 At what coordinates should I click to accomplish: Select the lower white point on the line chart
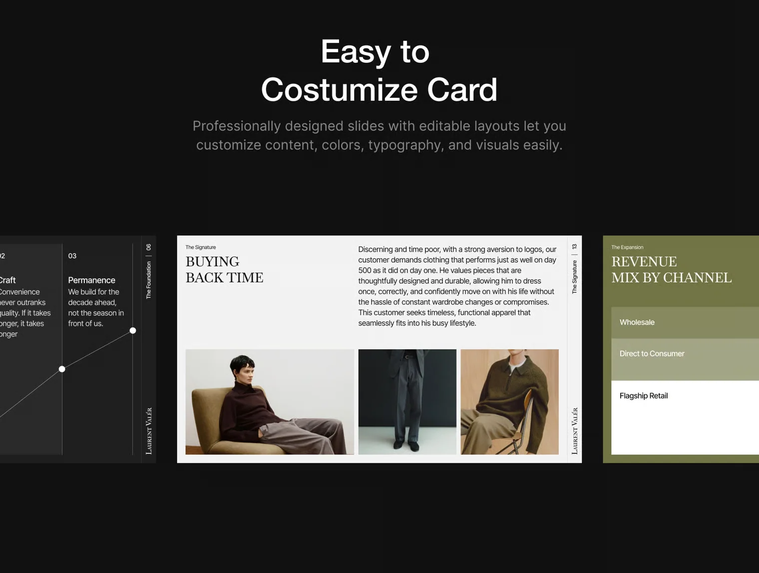(x=62, y=369)
